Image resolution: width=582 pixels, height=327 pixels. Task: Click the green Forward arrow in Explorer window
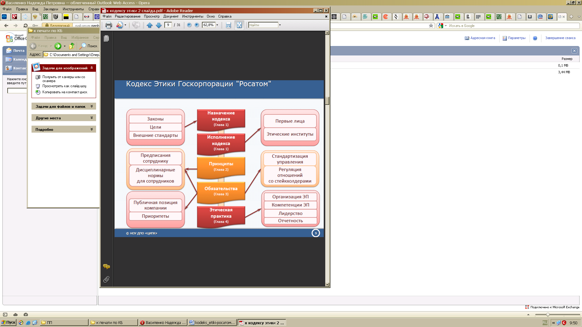pos(58,46)
